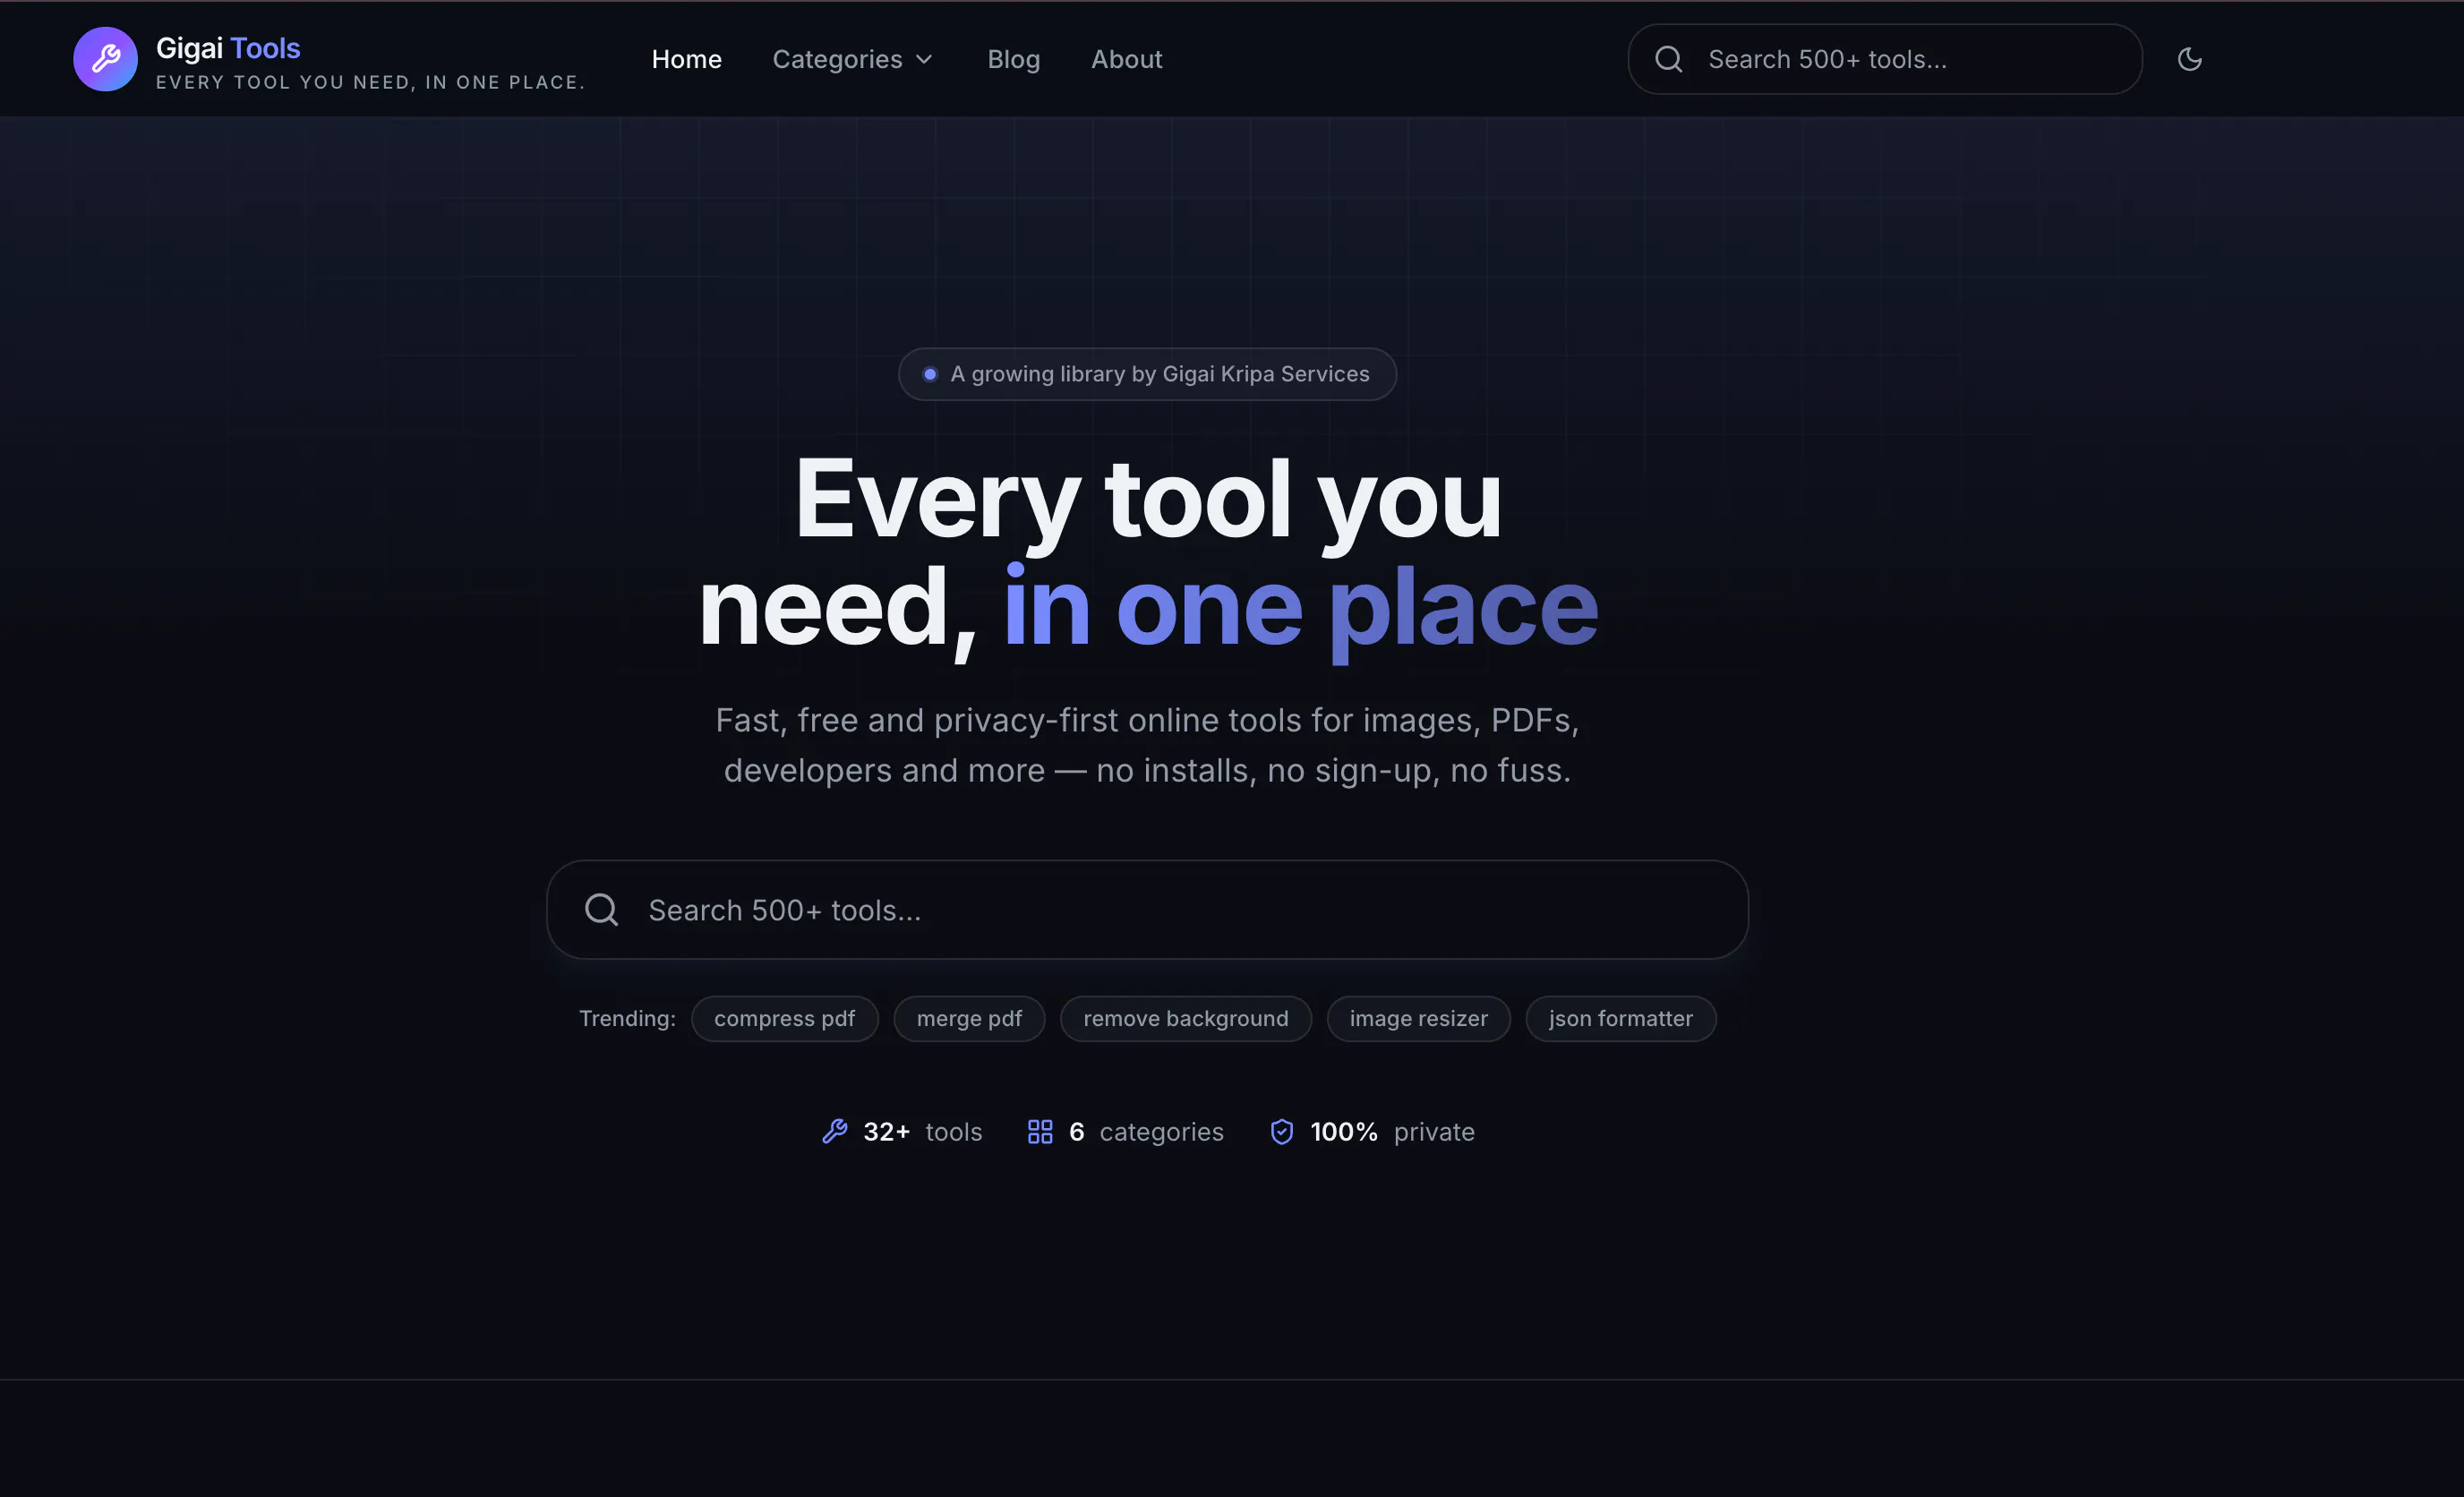Click the magnifier icon in hero search
The width and height of the screenshot is (2464, 1497).
601,910
